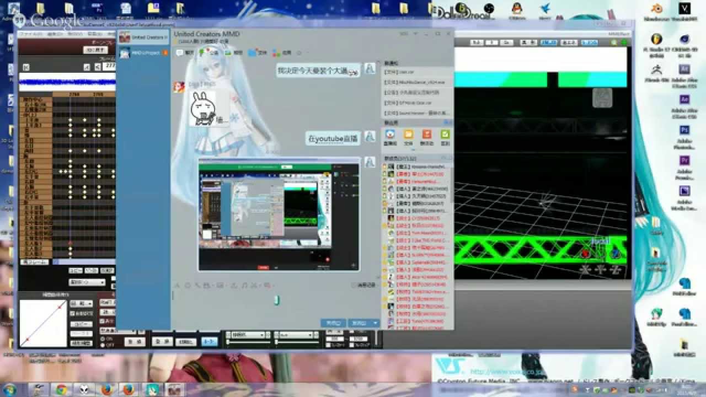This screenshot has height=397, width=706.
Task: Open the shared screenshot thumbnail in chat
Action: click(x=279, y=216)
